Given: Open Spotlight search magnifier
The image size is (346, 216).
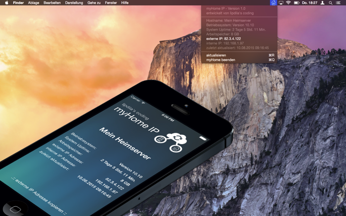Looking at the screenshot, I should pos(330,3).
